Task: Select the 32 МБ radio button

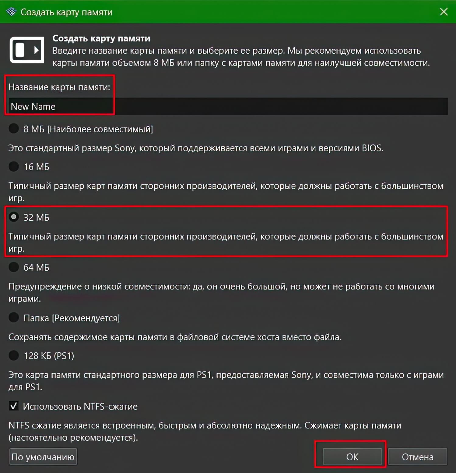Action: pos(13,218)
